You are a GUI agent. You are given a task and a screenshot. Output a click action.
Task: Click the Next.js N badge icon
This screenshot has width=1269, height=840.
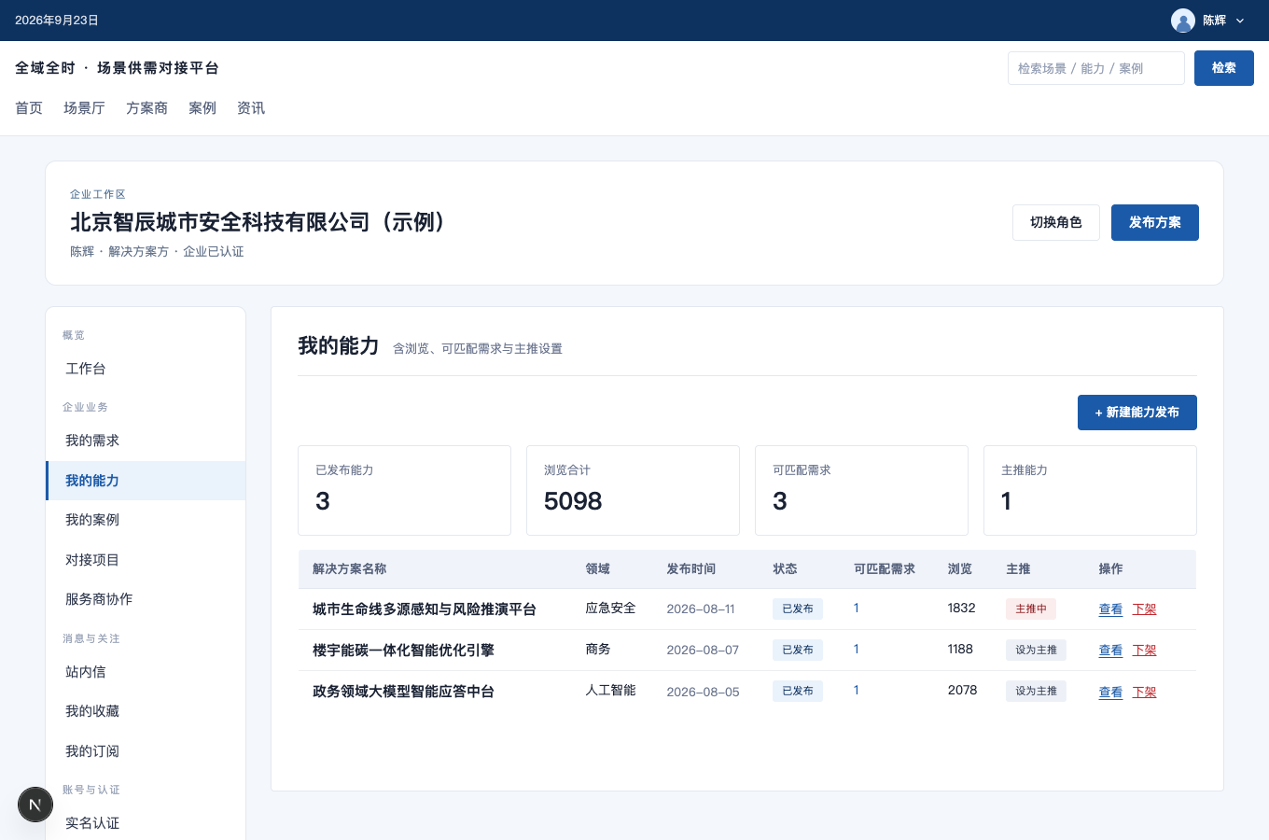tap(35, 805)
